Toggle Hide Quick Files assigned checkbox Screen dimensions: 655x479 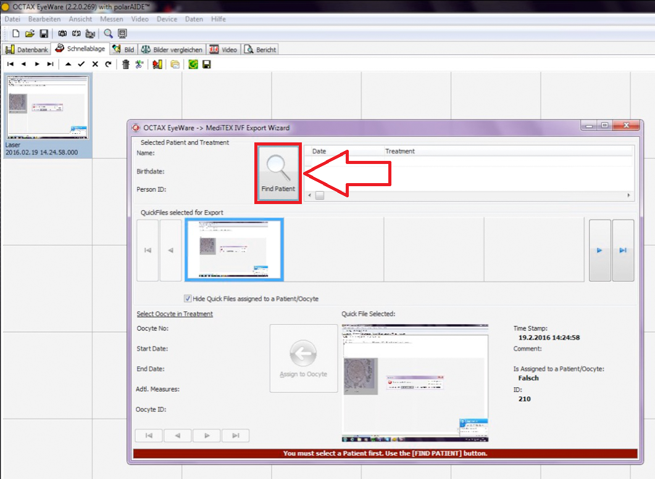[x=188, y=298]
